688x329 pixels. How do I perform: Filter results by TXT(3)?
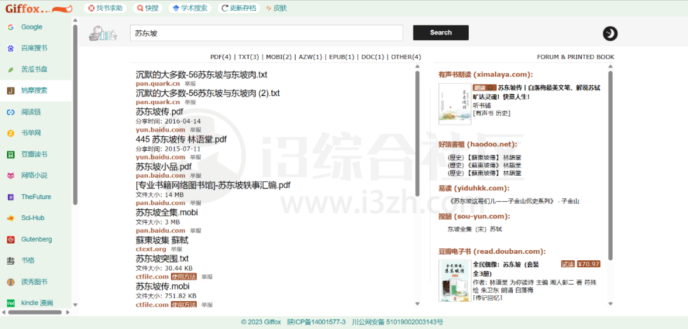point(249,57)
